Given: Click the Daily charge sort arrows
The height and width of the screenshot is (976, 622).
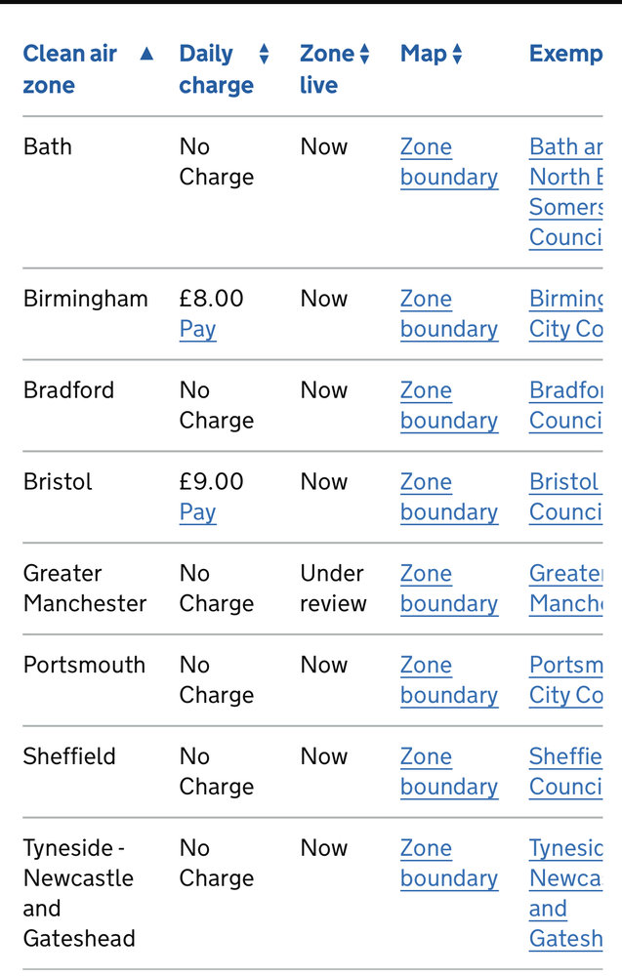Looking at the screenshot, I should click(x=264, y=54).
